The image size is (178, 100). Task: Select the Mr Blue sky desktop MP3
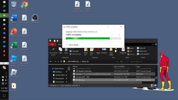point(24,32)
